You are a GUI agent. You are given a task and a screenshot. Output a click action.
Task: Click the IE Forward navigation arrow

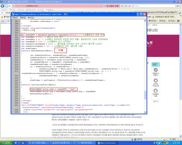tap(6, 6)
